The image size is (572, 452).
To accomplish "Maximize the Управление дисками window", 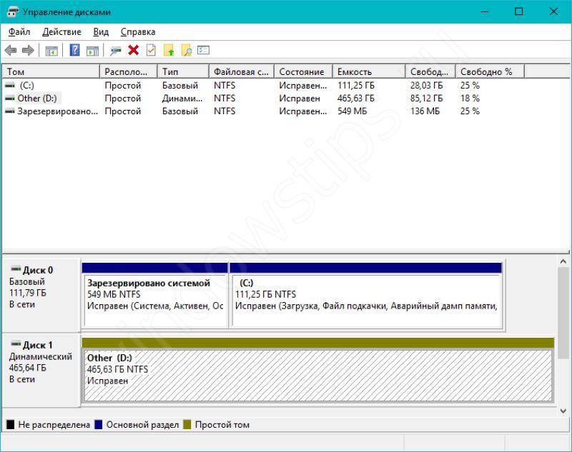I will (519, 11).
